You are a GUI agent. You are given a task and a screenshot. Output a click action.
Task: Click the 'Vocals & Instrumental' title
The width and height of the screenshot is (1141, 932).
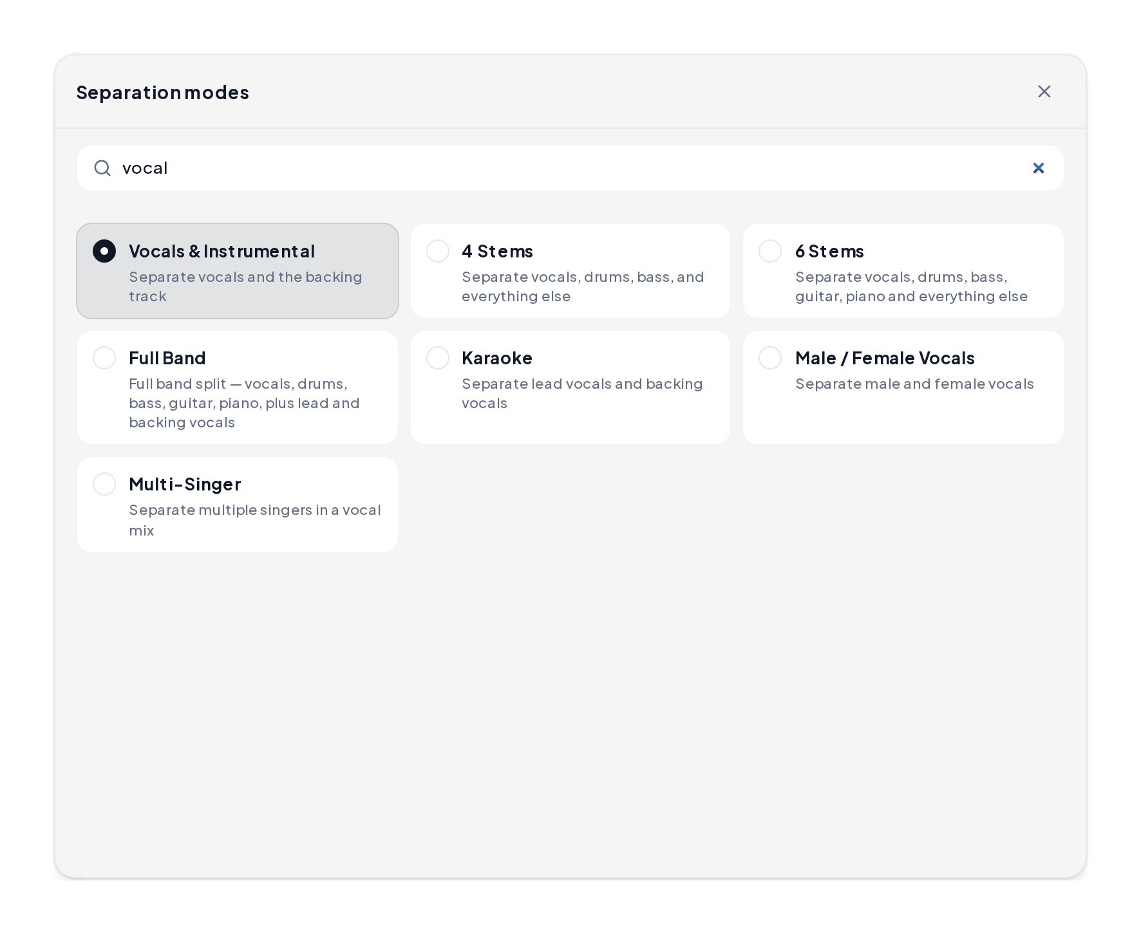tap(222, 251)
